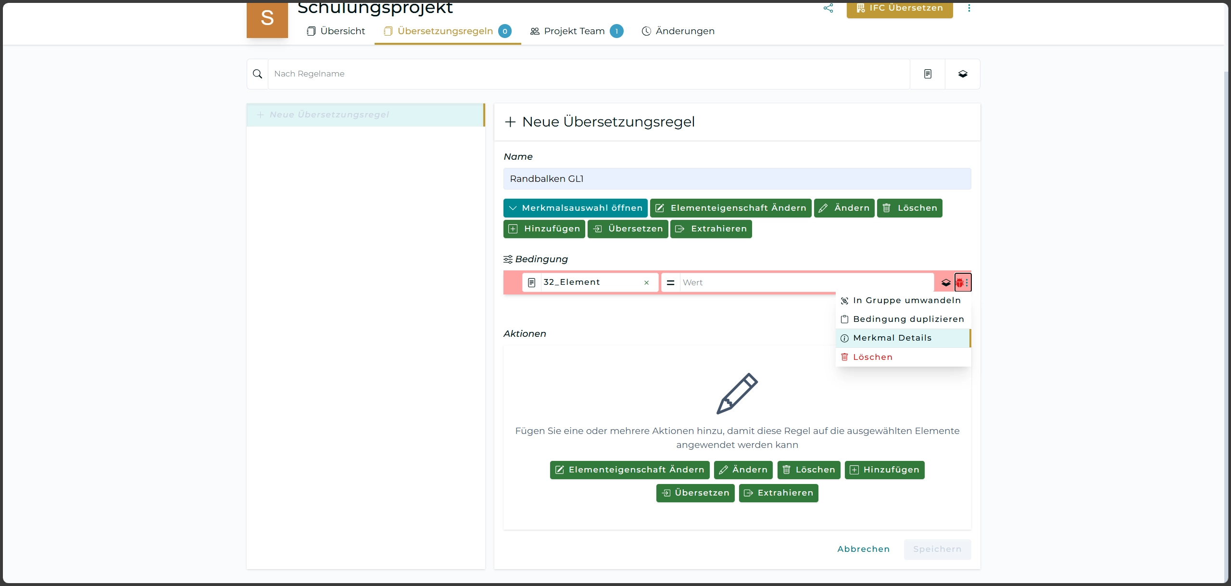Open header three-dot options menu
The height and width of the screenshot is (586, 1231).
tap(969, 8)
